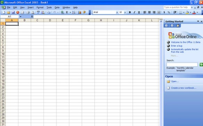
Task: Click the Print icon in the toolbar
Action: 28,12
